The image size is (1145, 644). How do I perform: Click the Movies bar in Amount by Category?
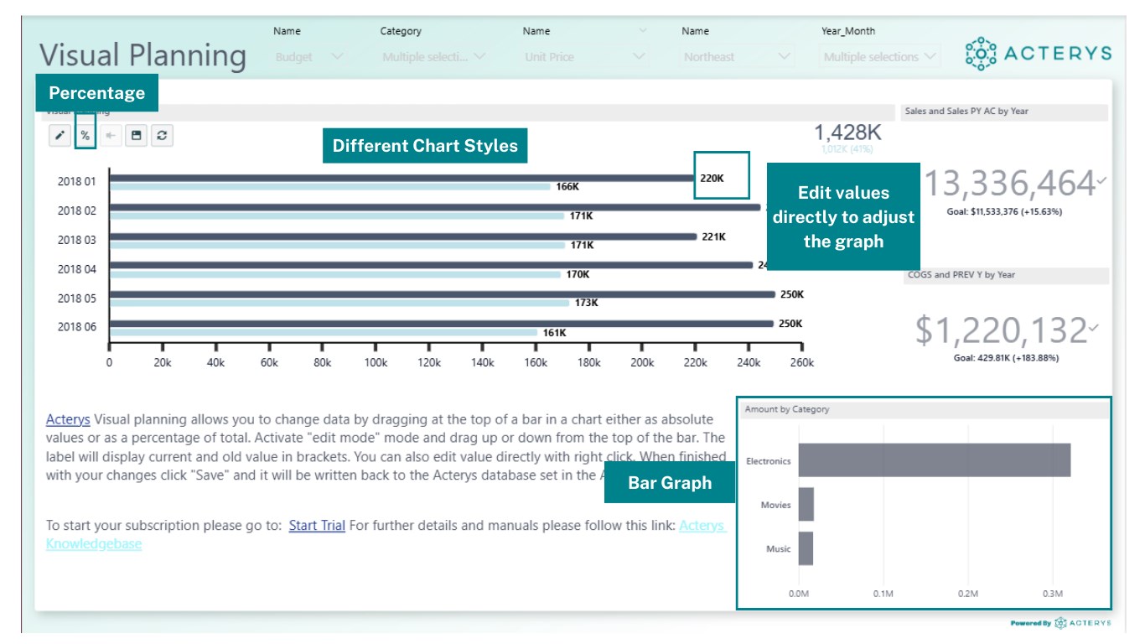point(806,505)
